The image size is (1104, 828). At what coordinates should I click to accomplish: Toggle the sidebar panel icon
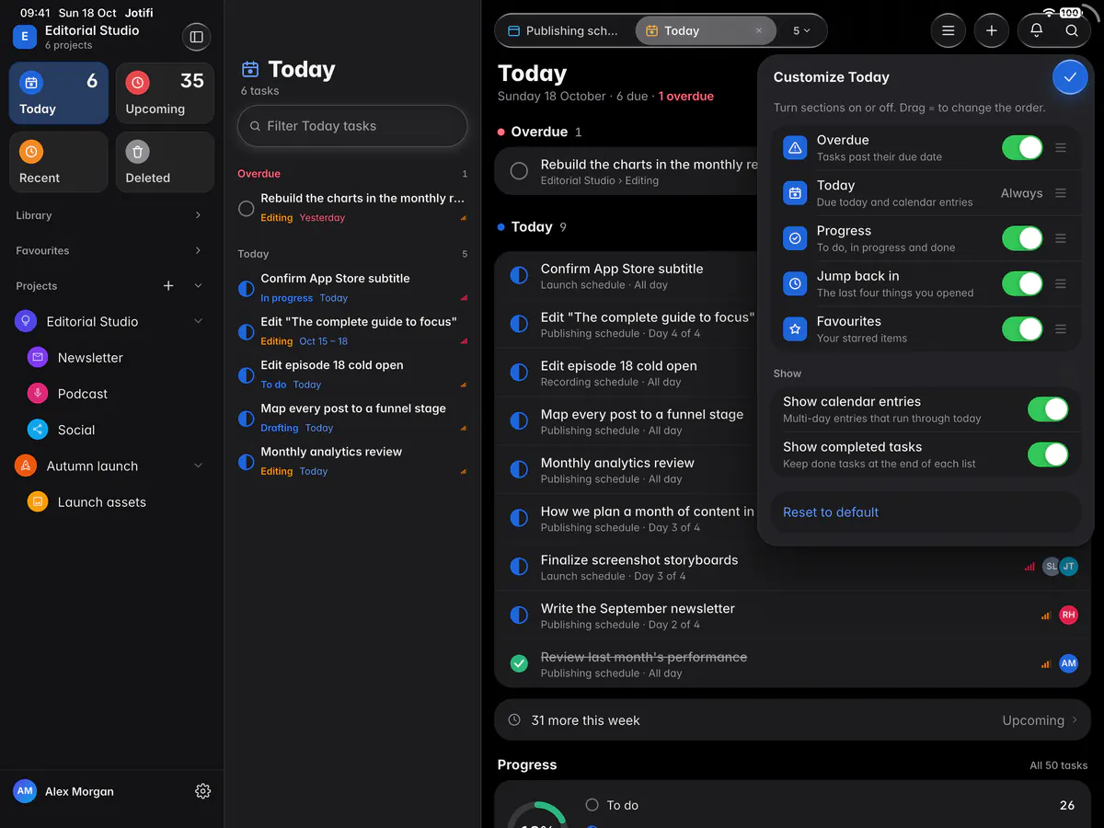pos(196,37)
